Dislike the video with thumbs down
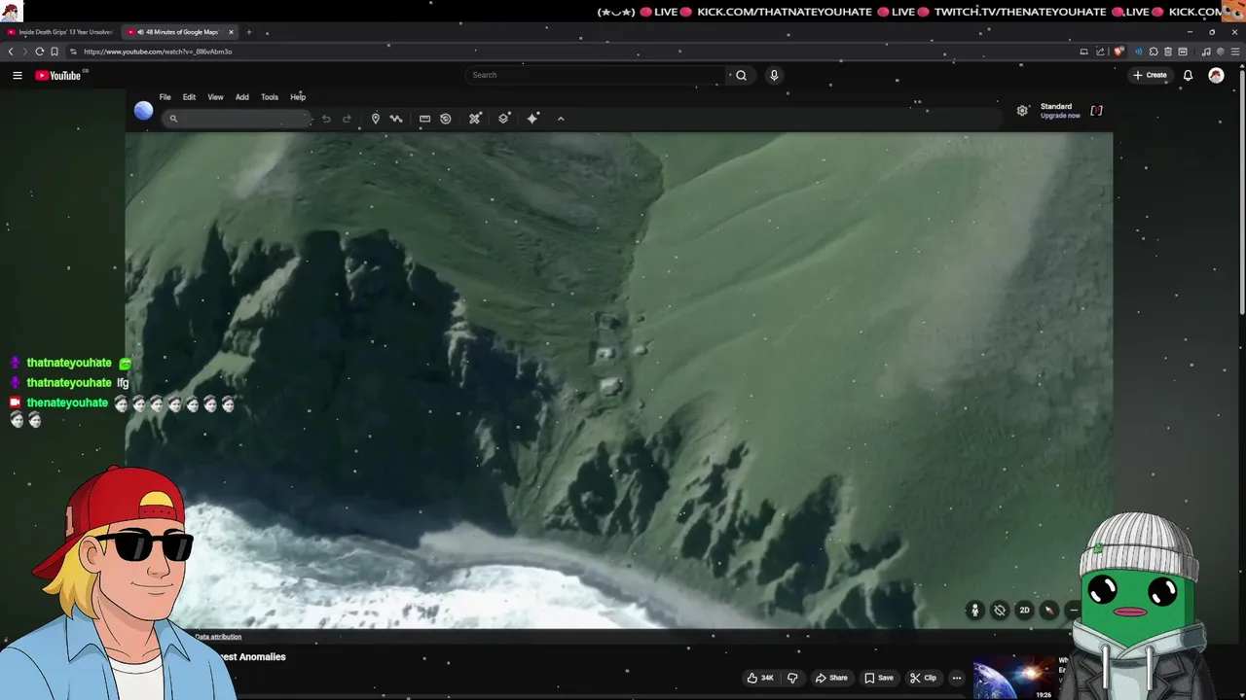The image size is (1246, 700). pos(792,678)
